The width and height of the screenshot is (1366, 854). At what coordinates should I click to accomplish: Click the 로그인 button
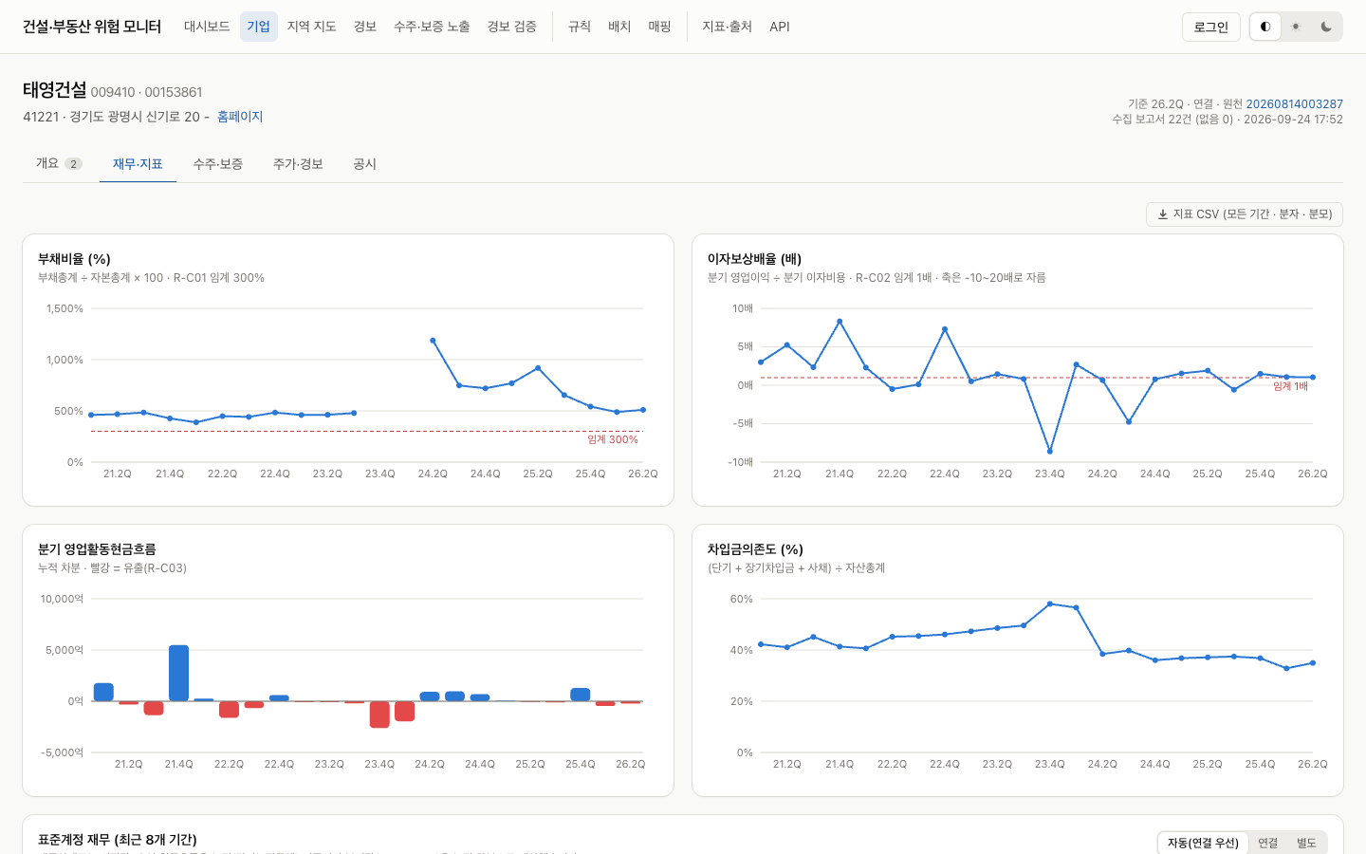[1211, 27]
